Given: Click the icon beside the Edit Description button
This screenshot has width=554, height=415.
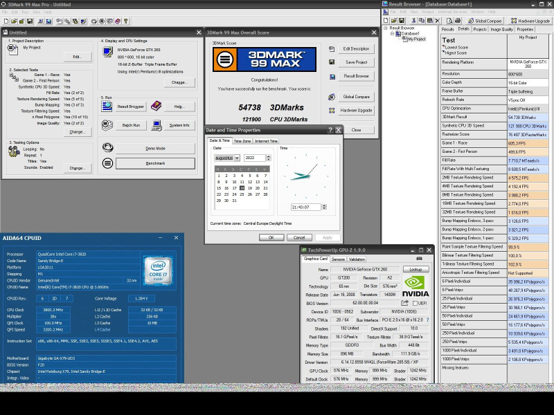Looking at the screenshot, I should click(332, 49).
